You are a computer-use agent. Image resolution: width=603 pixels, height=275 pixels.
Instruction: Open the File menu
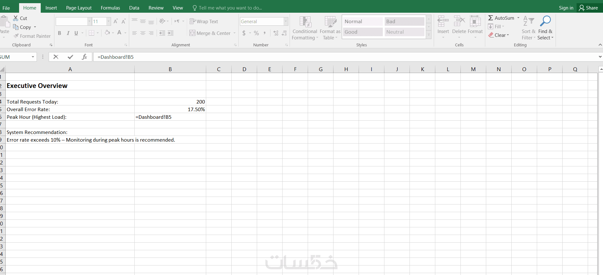pos(6,8)
